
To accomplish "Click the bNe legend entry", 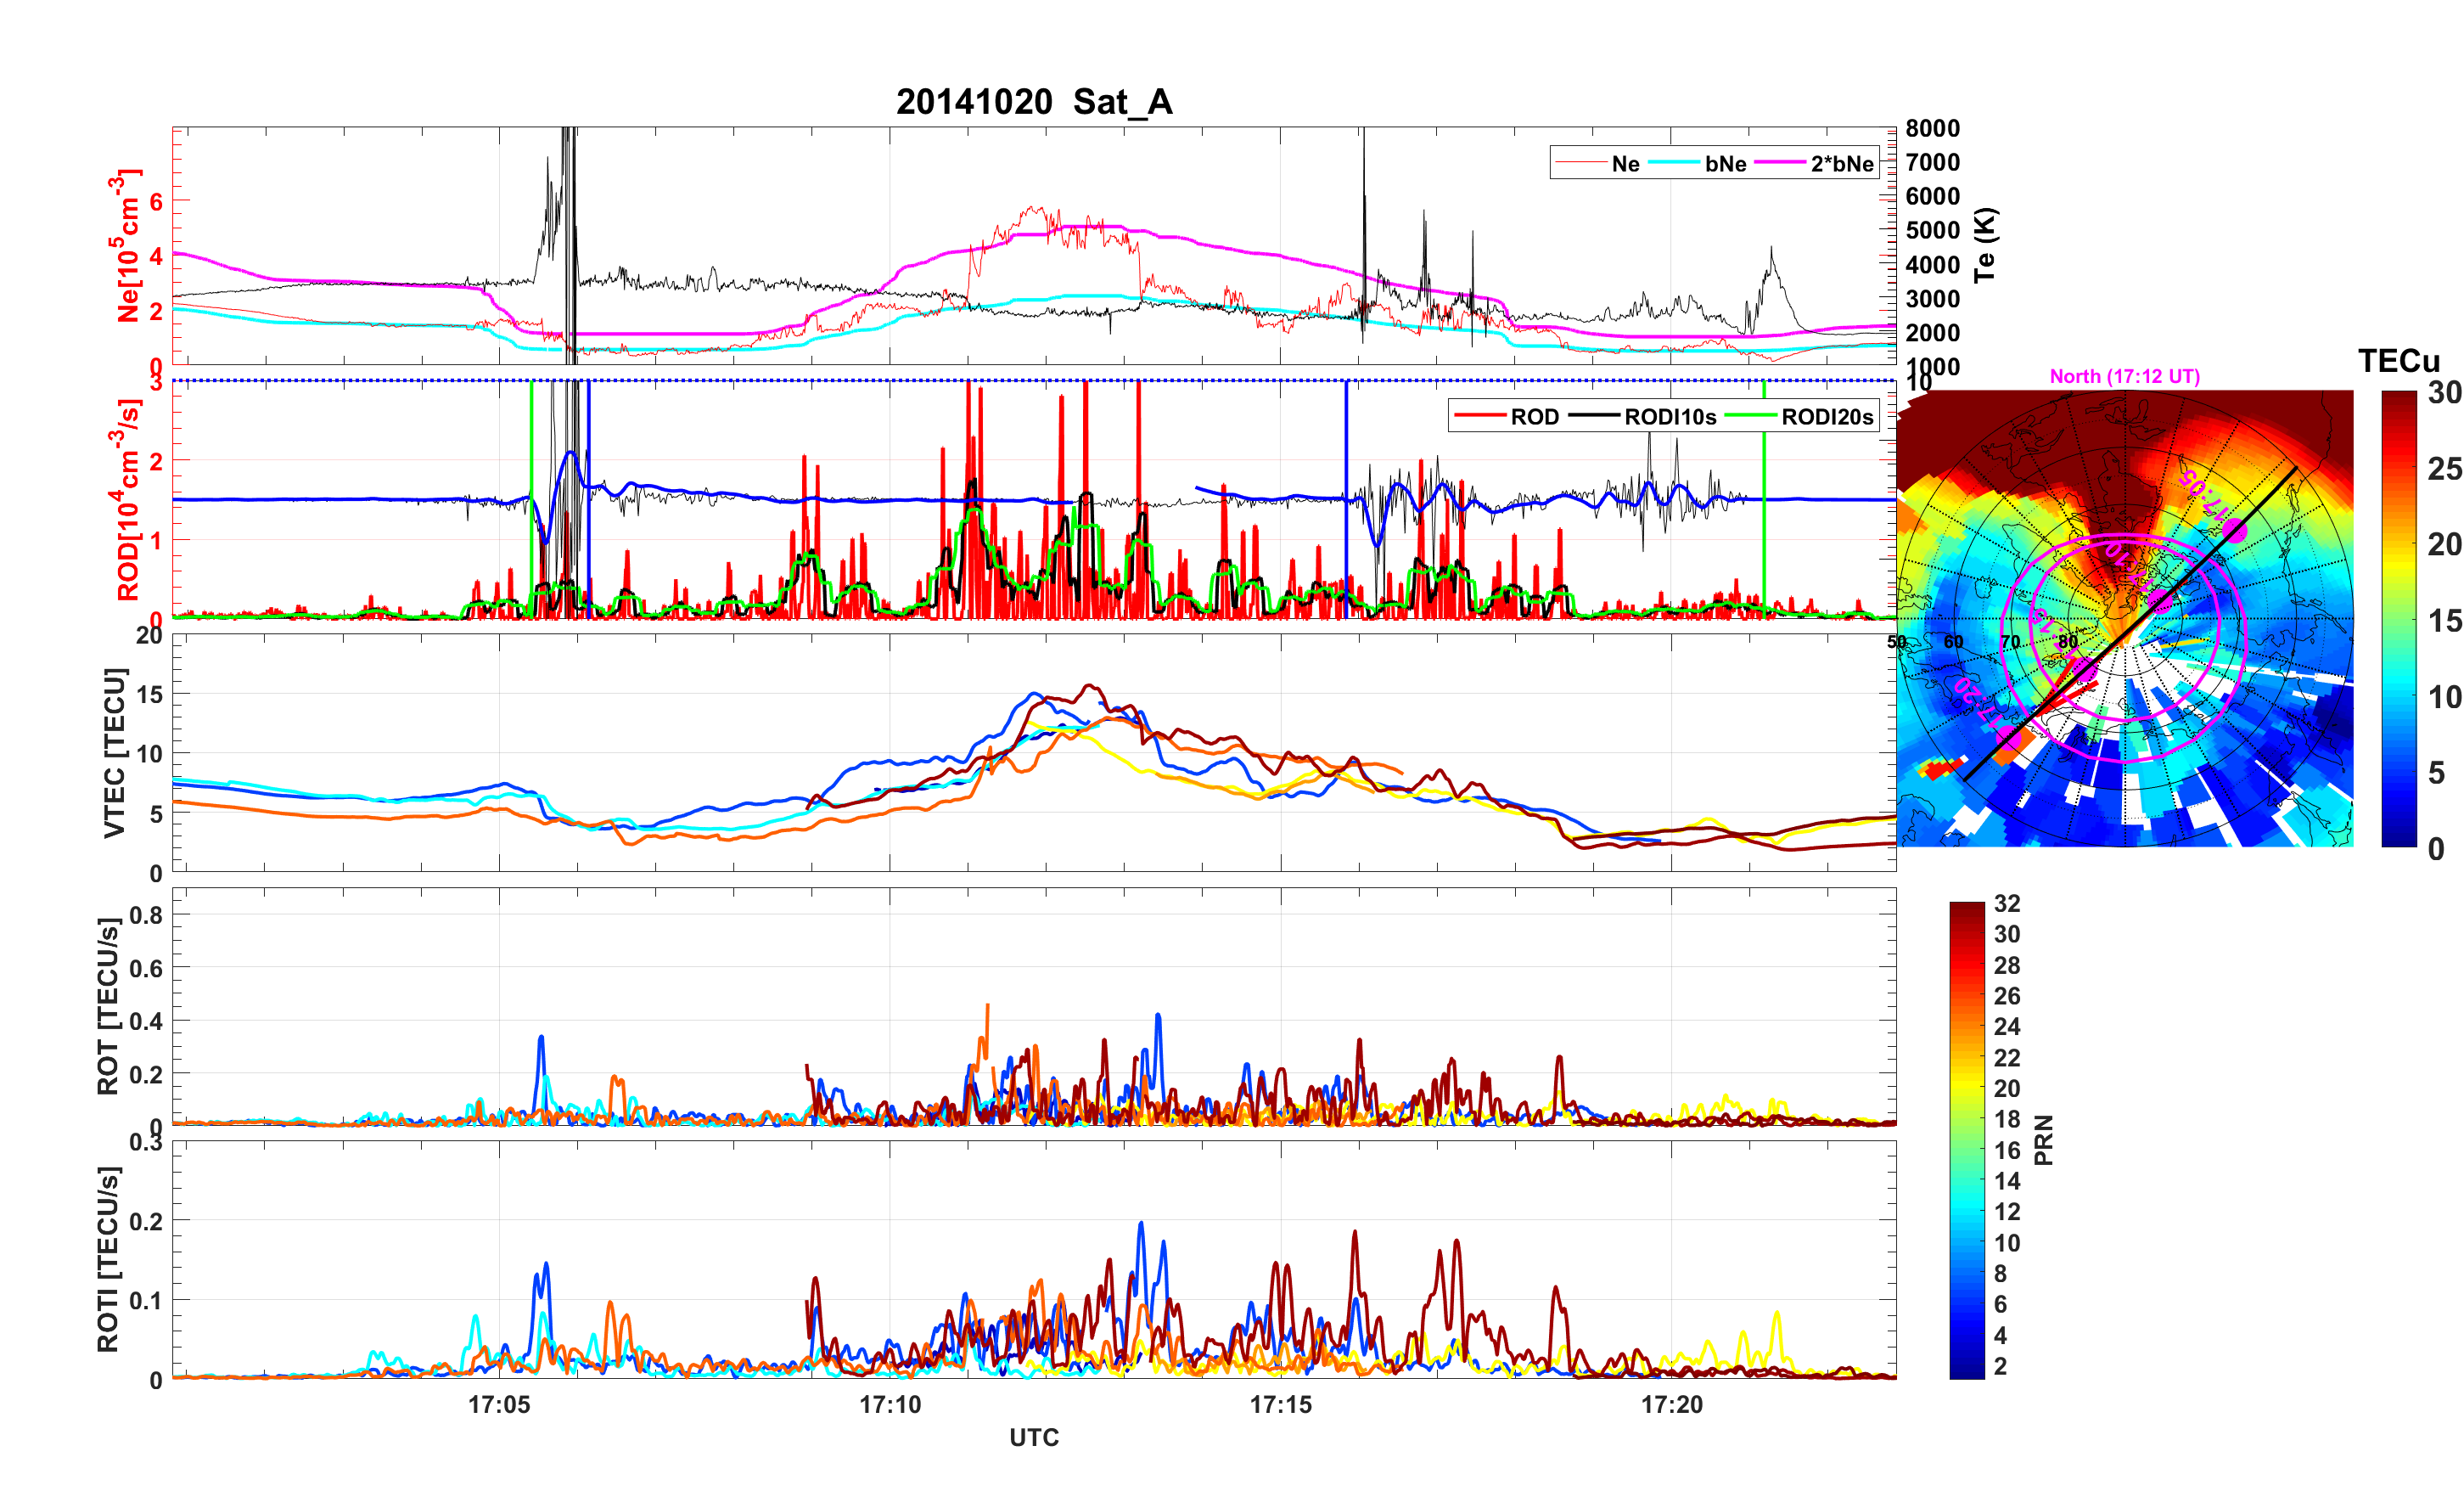I will click(x=1725, y=164).
